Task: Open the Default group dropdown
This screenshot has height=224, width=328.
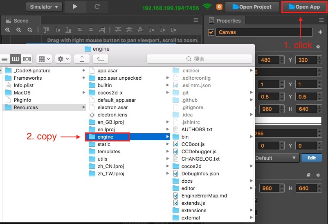Action: [277, 158]
